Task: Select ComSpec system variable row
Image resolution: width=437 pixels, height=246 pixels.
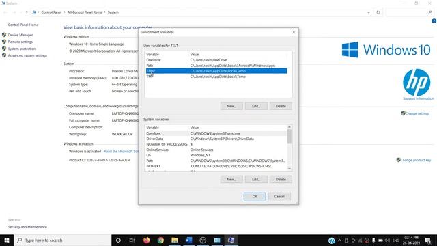Action: [x=216, y=133]
